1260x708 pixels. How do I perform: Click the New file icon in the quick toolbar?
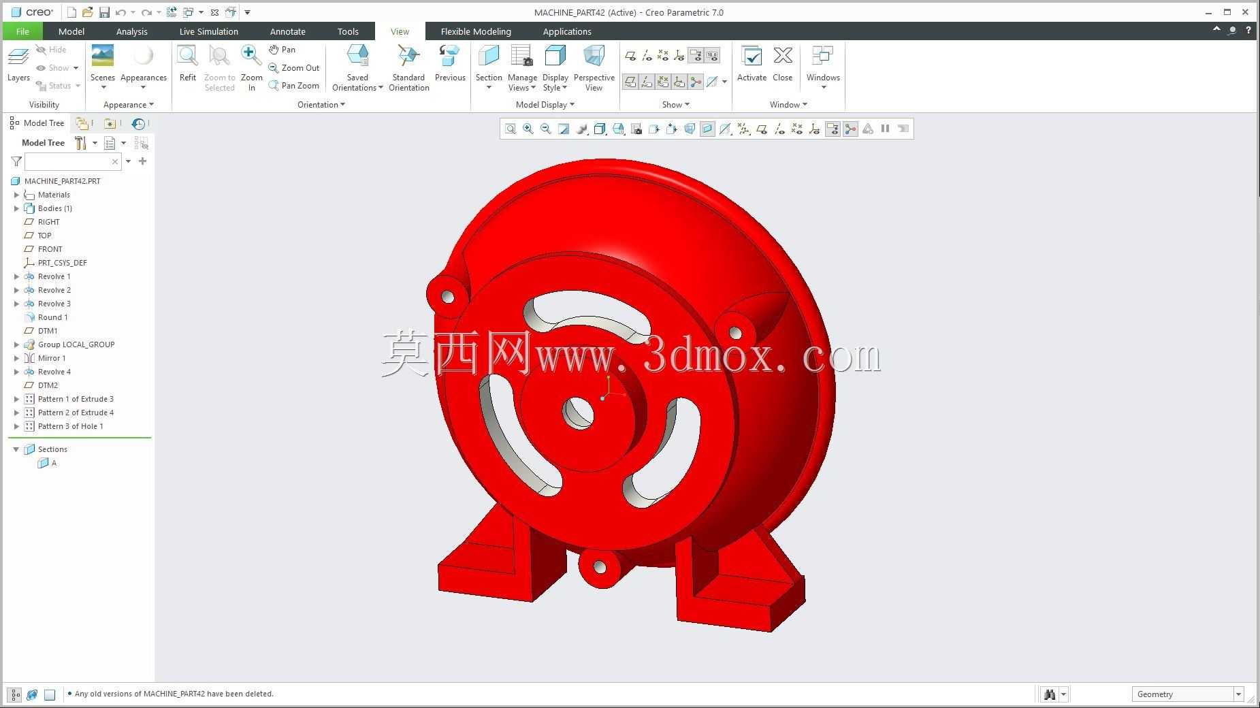(x=71, y=12)
